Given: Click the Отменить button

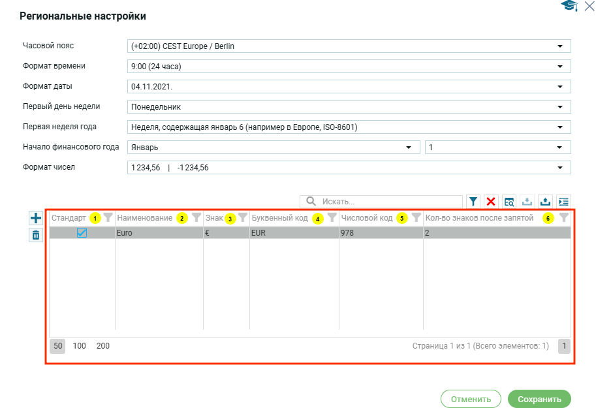Looking at the screenshot, I should coord(471,399).
